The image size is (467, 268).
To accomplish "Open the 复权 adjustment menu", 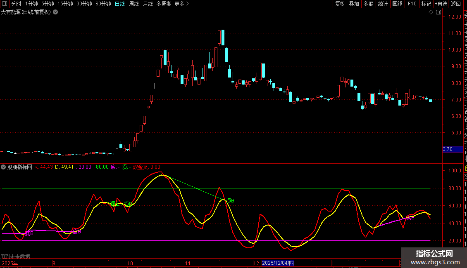I will [340, 4].
